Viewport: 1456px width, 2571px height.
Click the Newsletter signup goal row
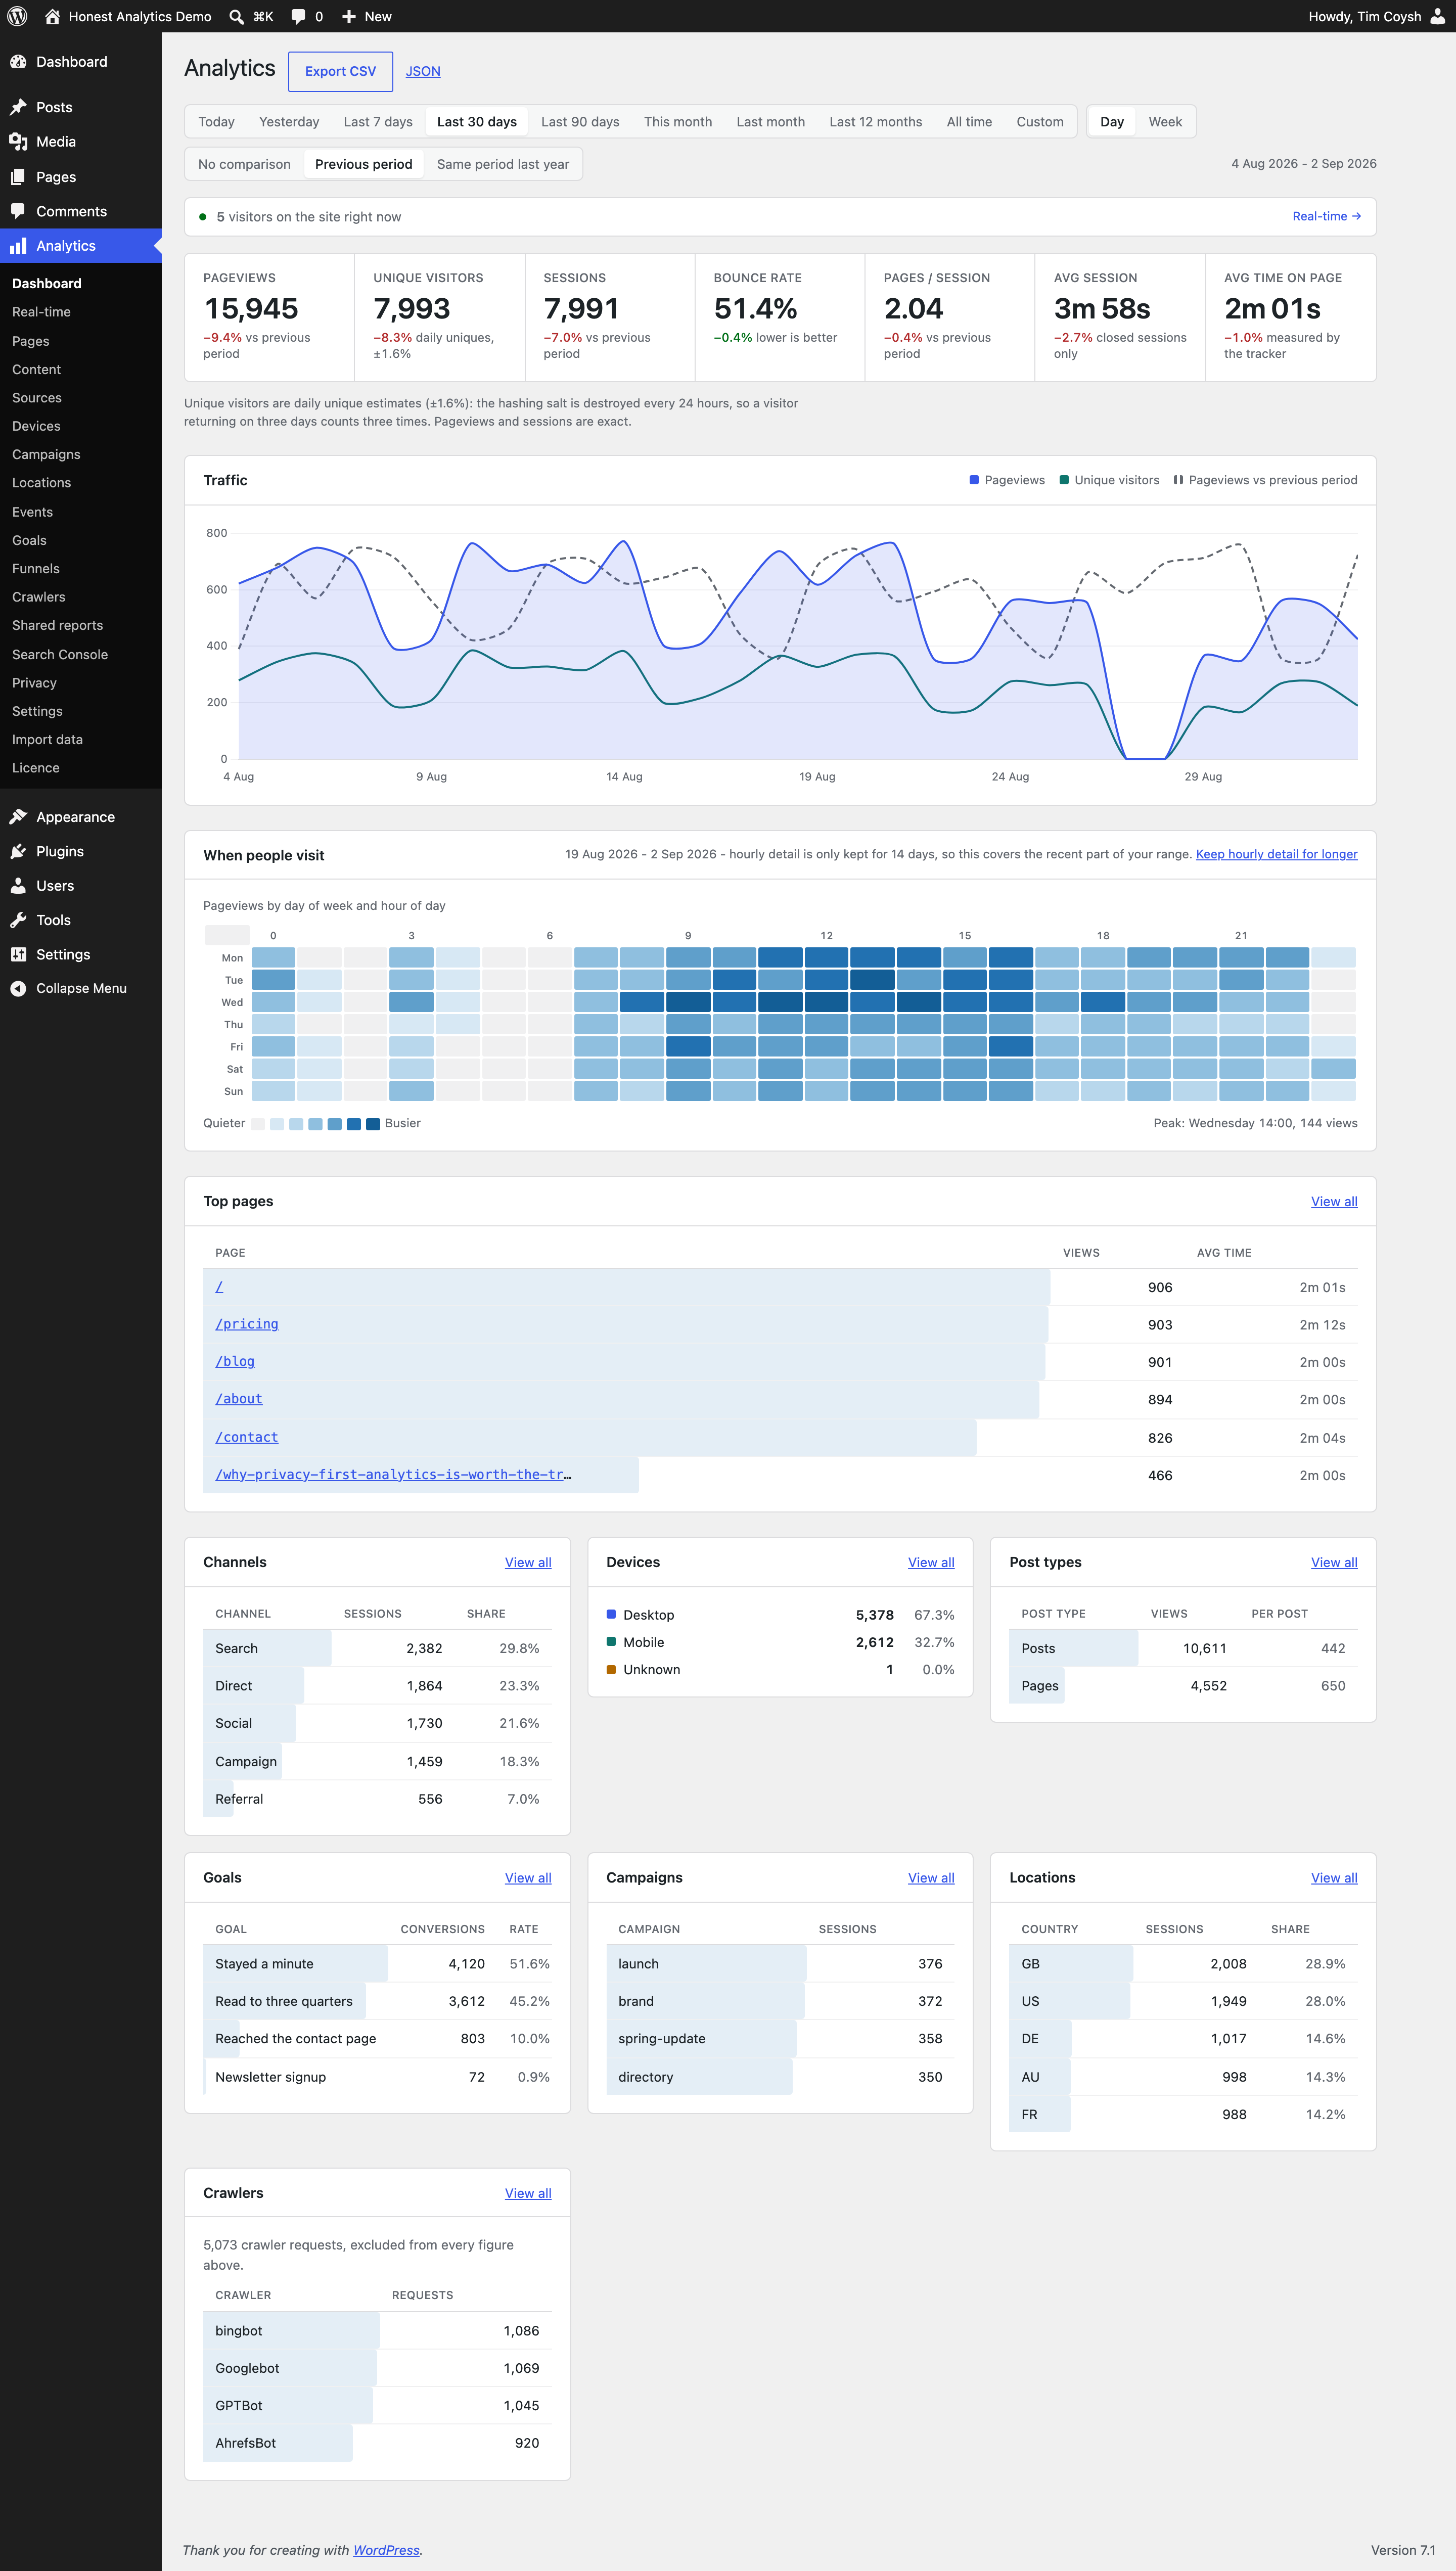tap(378, 2077)
